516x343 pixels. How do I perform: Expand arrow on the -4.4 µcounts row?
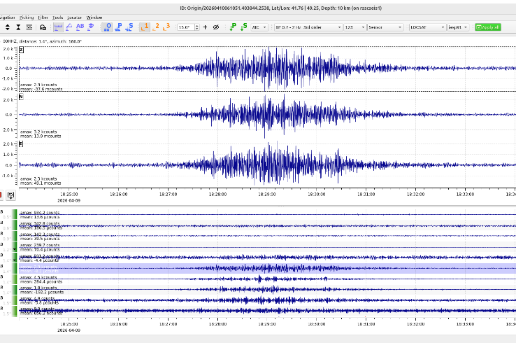point(15,260)
